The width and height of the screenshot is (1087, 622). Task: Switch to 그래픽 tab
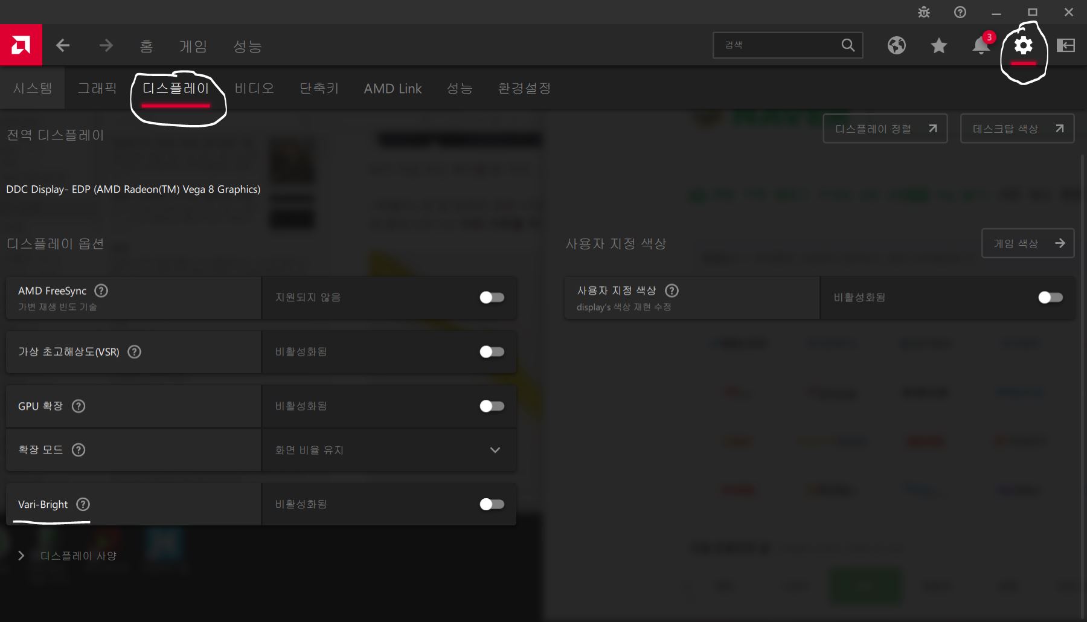(97, 88)
